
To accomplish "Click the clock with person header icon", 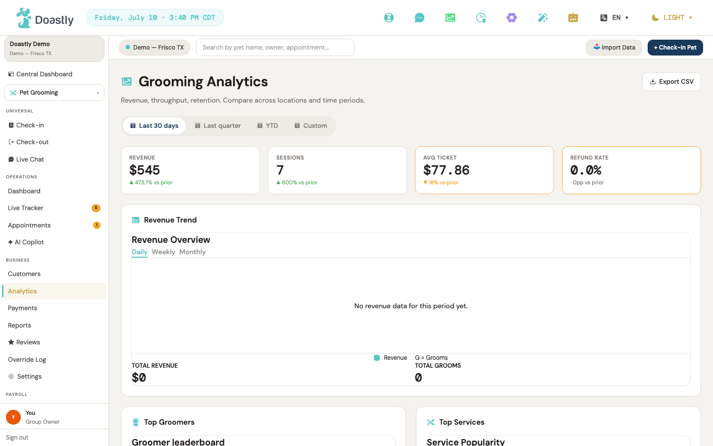I will point(481,18).
